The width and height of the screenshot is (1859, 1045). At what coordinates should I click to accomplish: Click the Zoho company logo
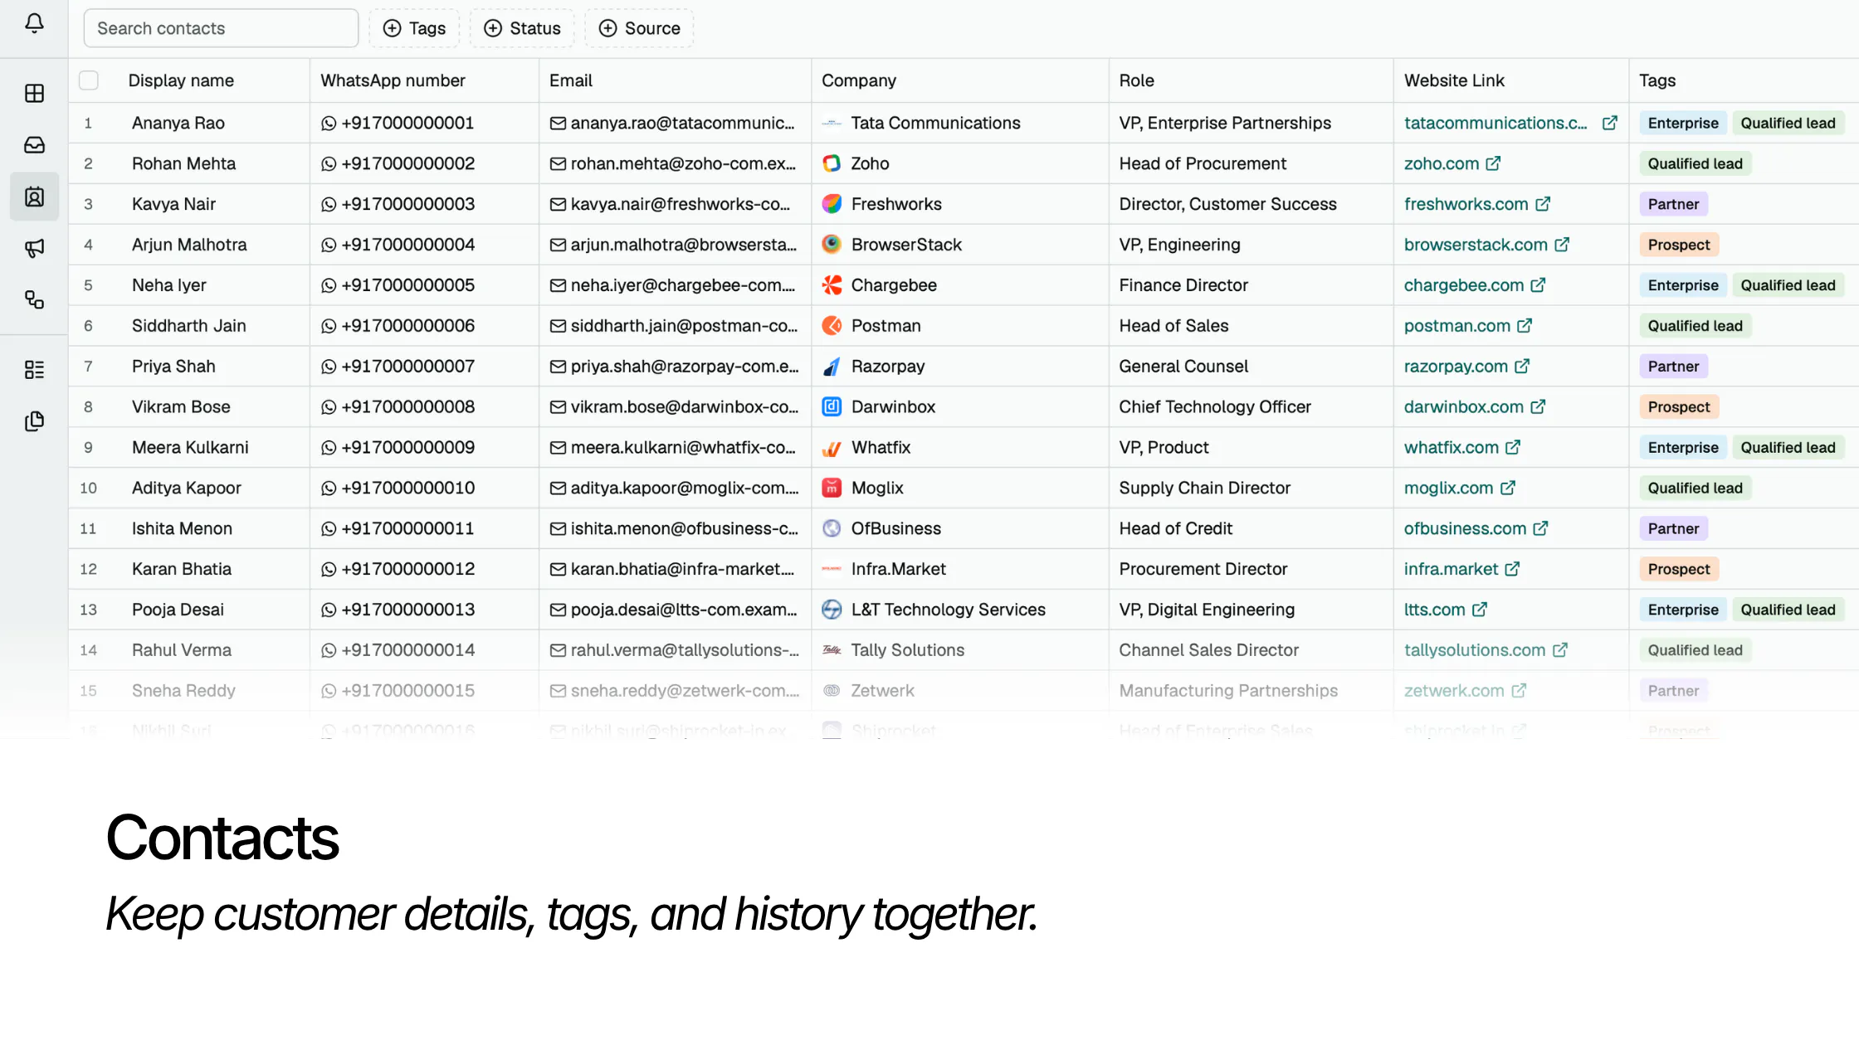(x=832, y=163)
